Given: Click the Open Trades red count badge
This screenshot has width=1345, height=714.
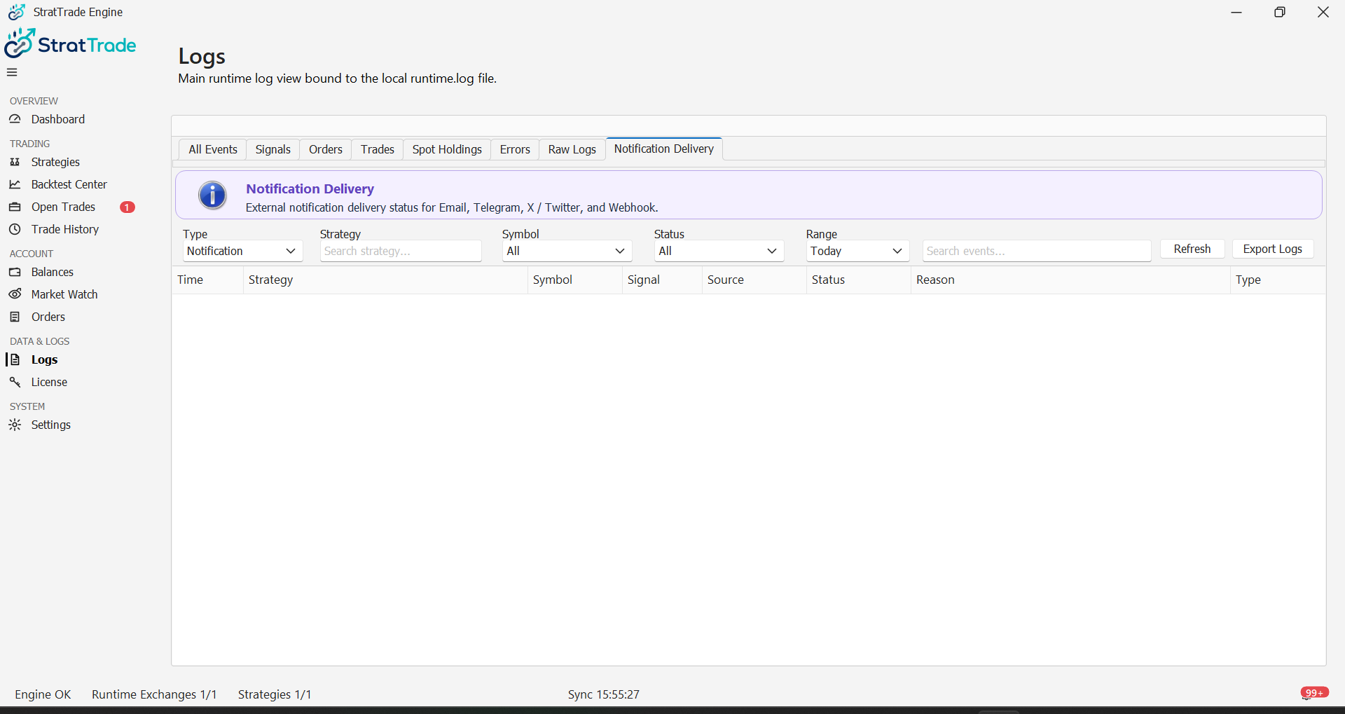Looking at the screenshot, I should pyautogui.click(x=127, y=207).
